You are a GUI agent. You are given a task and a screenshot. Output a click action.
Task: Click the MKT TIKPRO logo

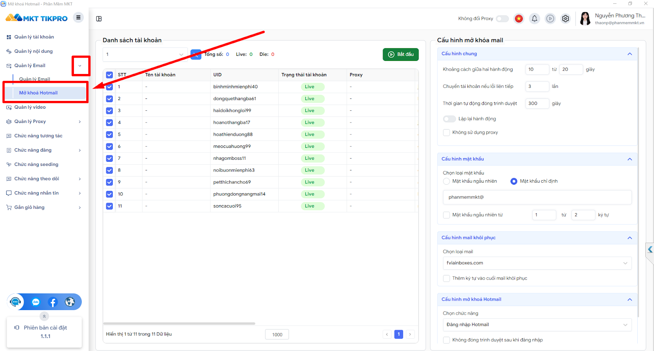[36, 18]
